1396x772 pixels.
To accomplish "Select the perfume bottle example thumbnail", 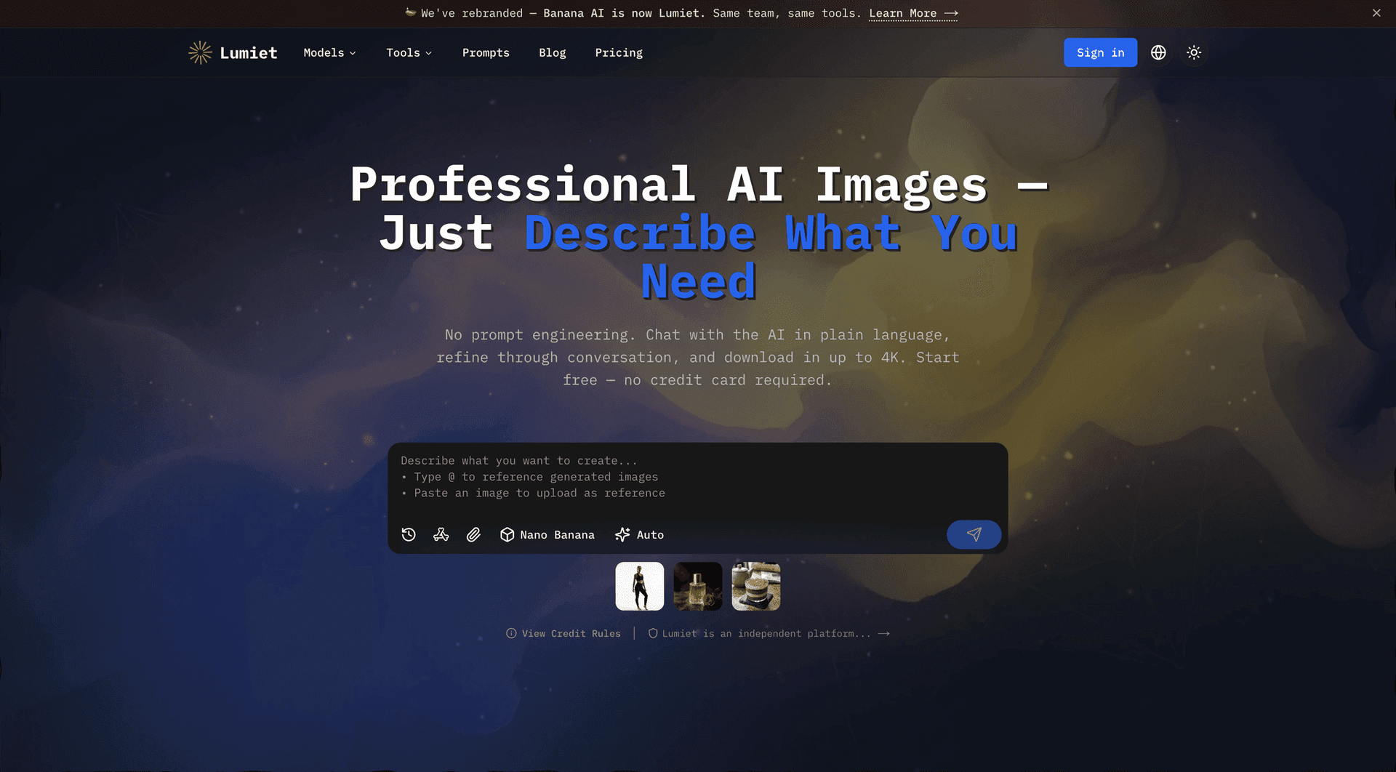I will point(698,586).
